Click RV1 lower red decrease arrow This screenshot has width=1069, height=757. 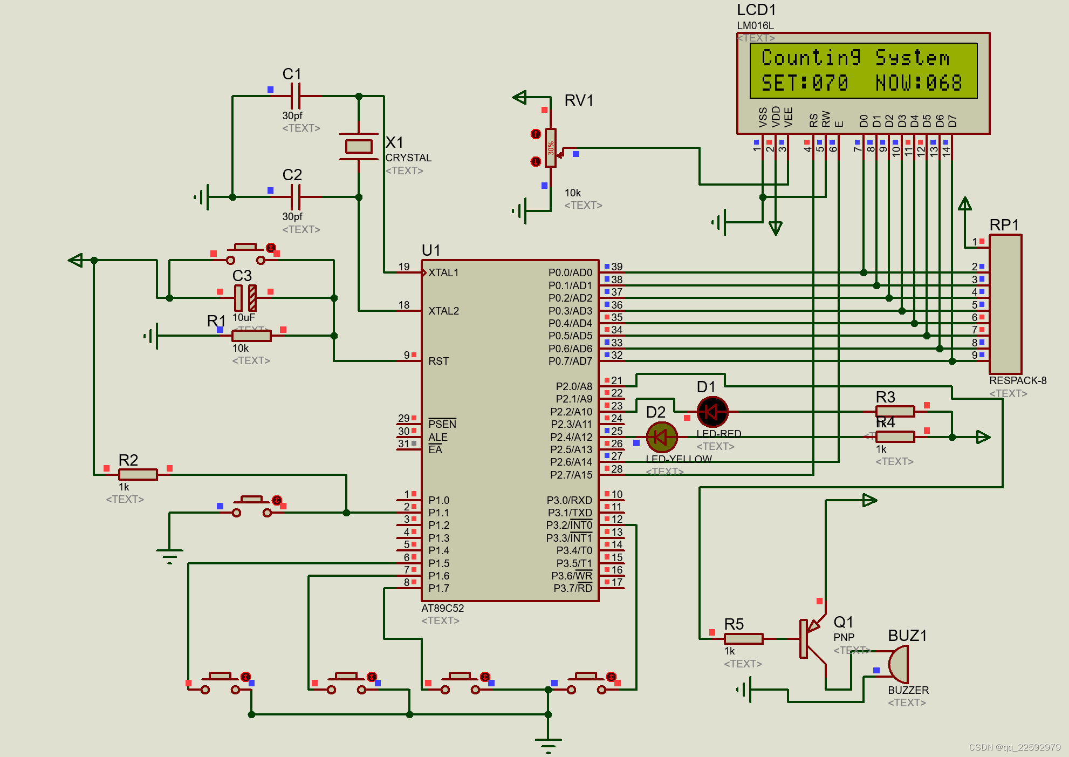[x=536, y=161]
